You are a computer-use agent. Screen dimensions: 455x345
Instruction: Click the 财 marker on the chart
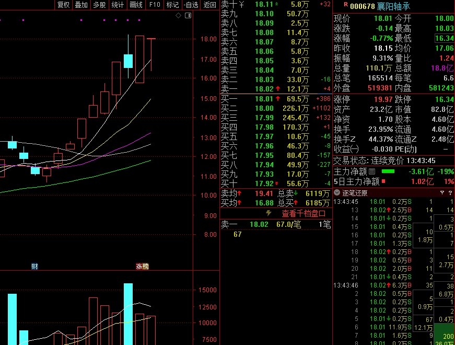[34, 267]
